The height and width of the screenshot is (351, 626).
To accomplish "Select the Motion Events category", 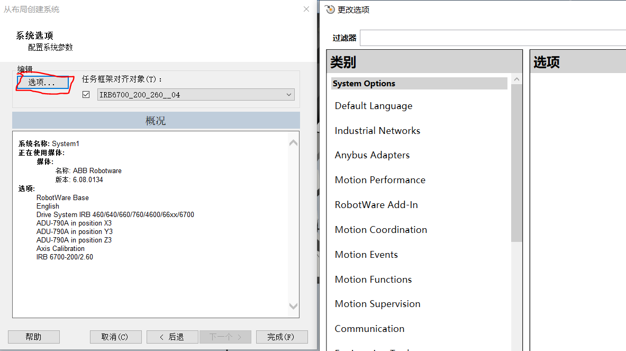I will (366, 254).
